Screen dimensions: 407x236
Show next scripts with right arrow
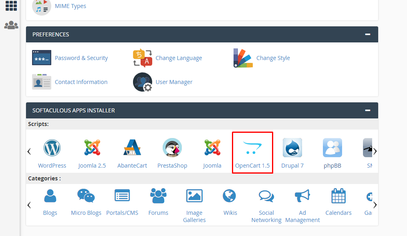pyautogui.click(x=375, y=151)
